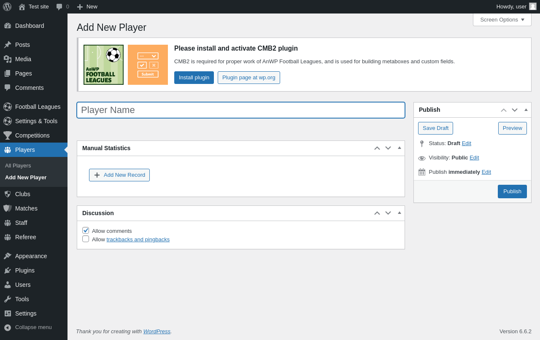
Task: Collapse the Publish panel with its triangle toggle
Action: coord(526,110)
